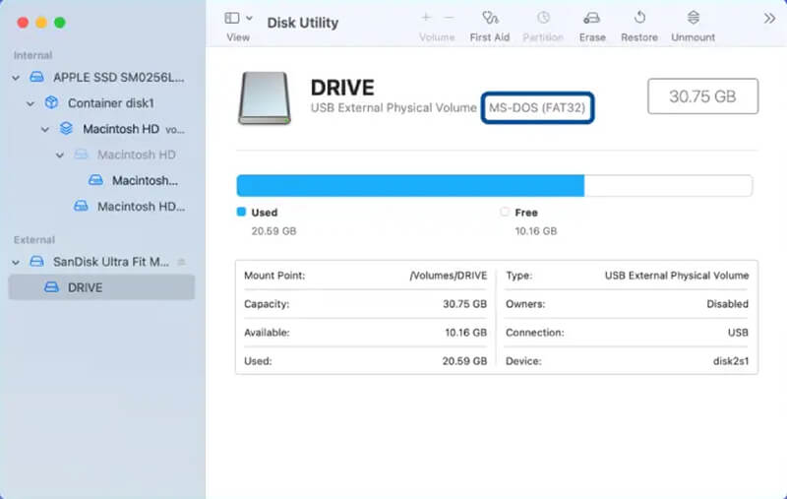Select Macintosh HD volumes layered icon
Viewport: 787px width, 499px height.
66,129
